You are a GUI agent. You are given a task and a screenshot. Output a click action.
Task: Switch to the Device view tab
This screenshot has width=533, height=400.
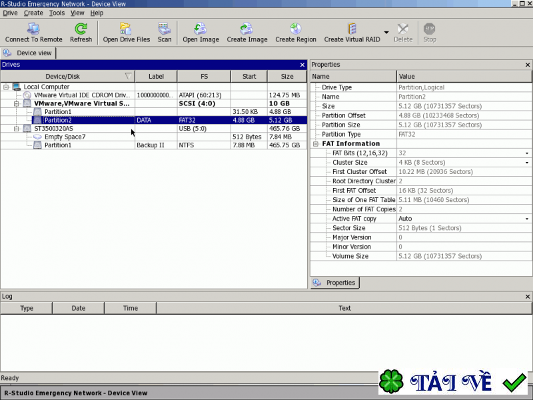(x=29, y=53)
